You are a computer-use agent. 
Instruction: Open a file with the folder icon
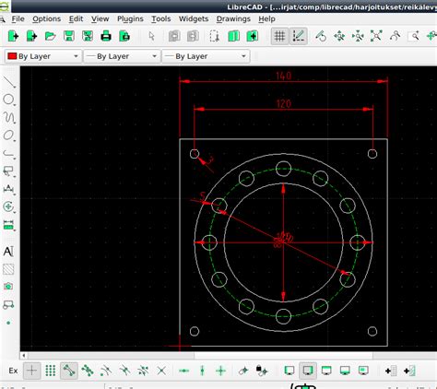[50, 36]
